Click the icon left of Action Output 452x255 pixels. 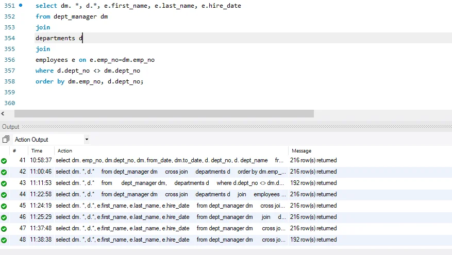[x=6, y=140]
